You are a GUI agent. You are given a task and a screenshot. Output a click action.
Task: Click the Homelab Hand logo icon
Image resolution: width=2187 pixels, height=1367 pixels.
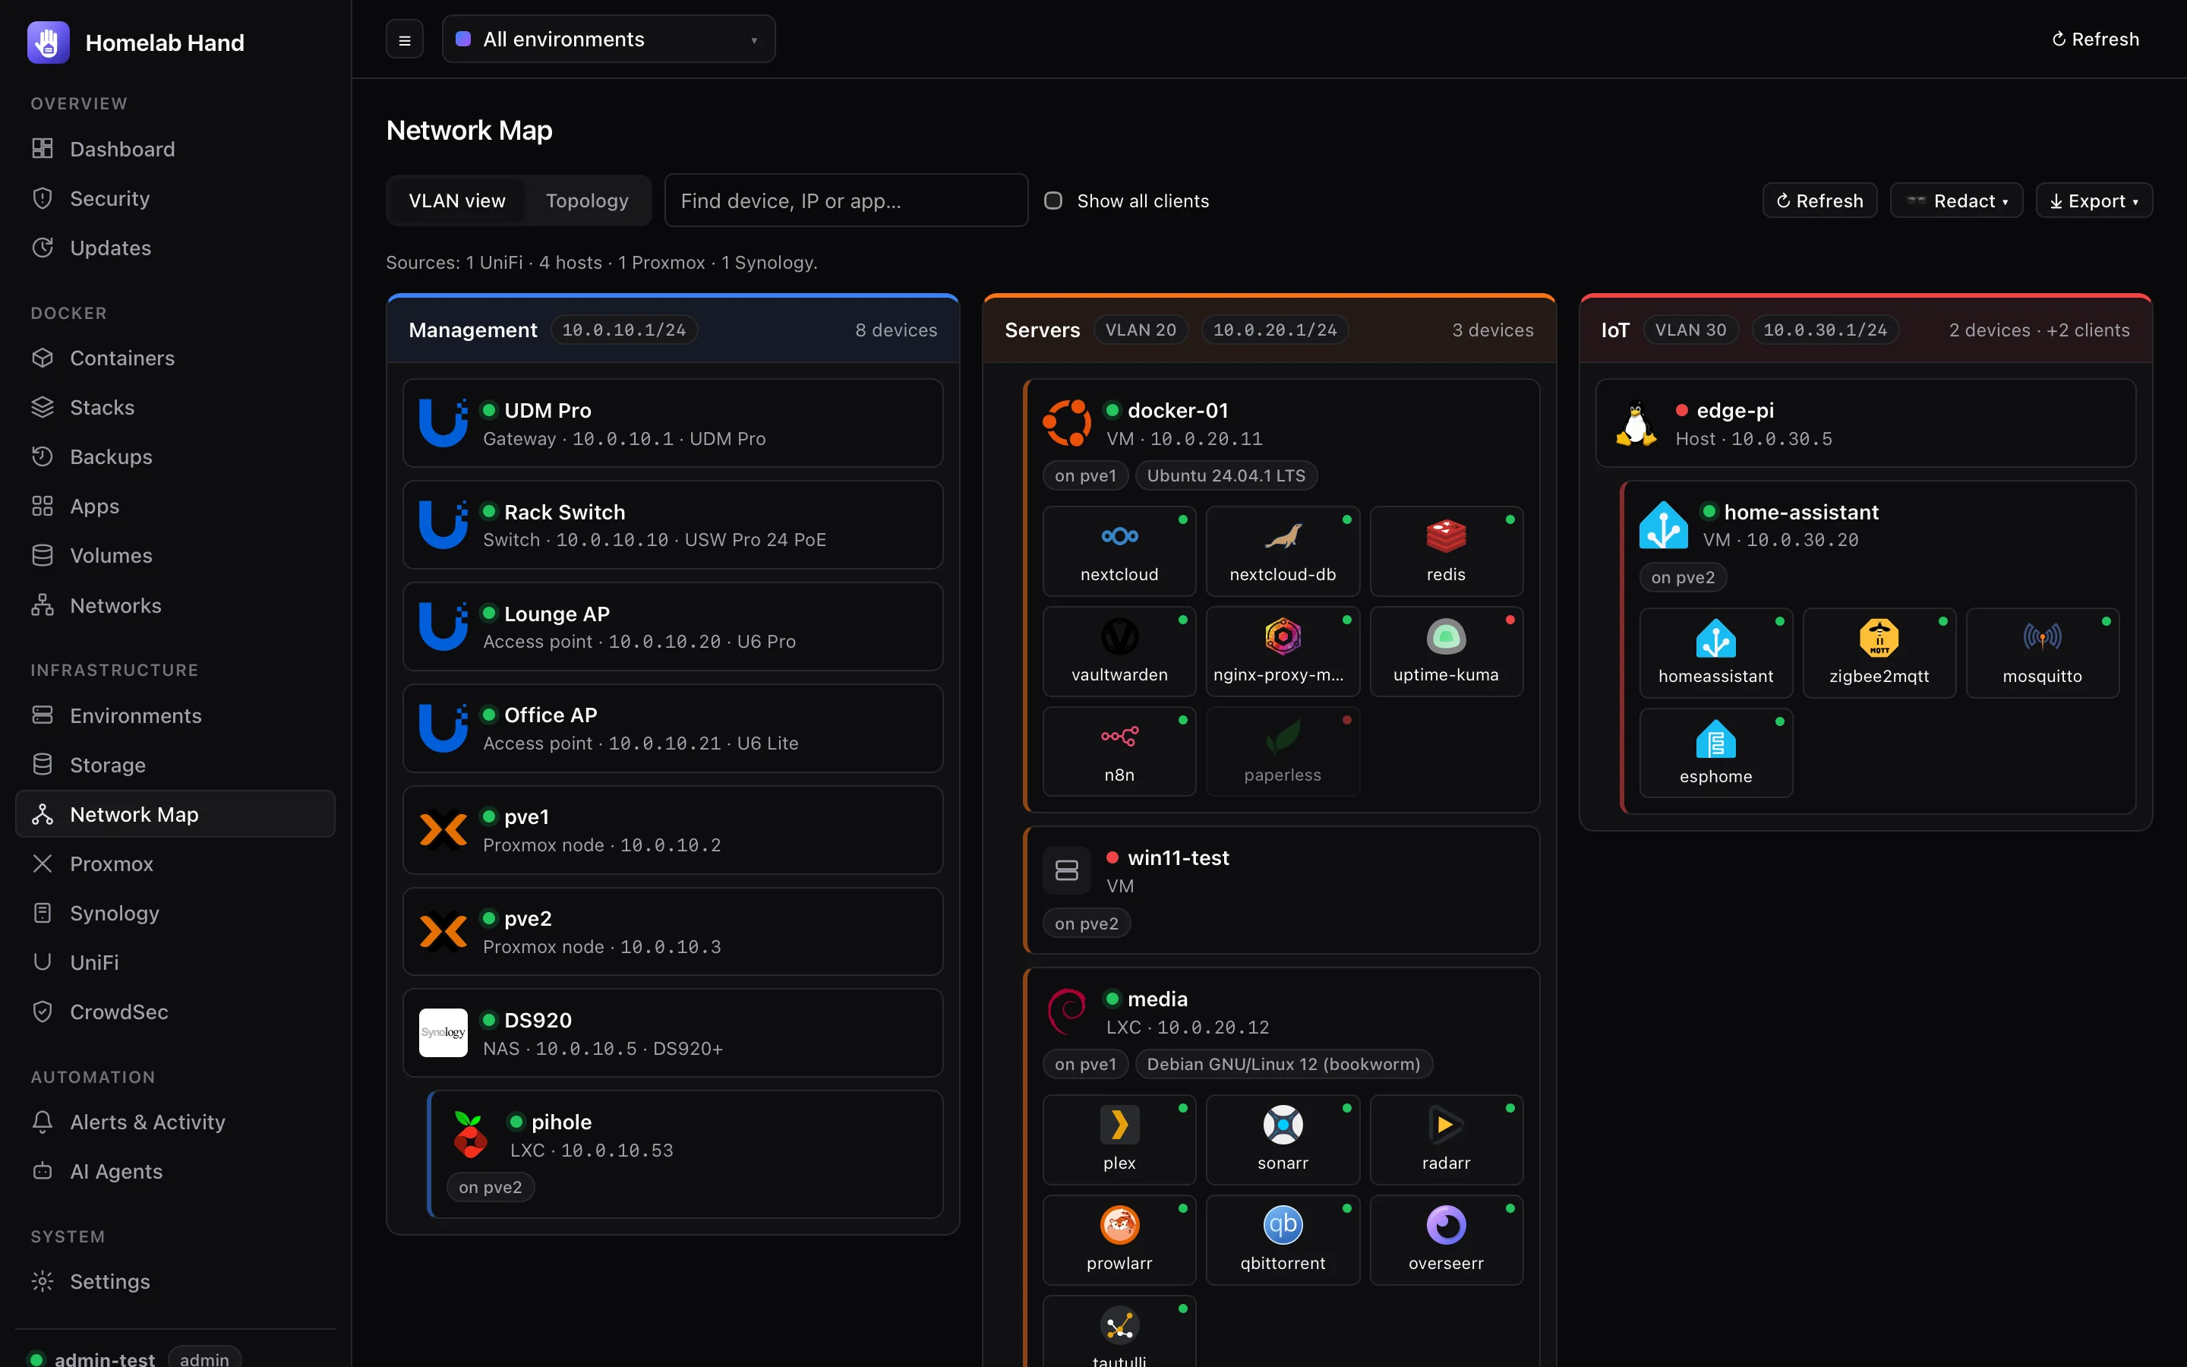[x=48, y=43]
